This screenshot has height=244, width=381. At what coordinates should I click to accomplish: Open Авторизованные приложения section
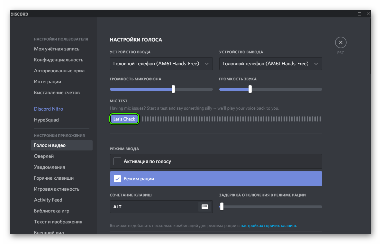pyautogui.click(x=61, y=71)
